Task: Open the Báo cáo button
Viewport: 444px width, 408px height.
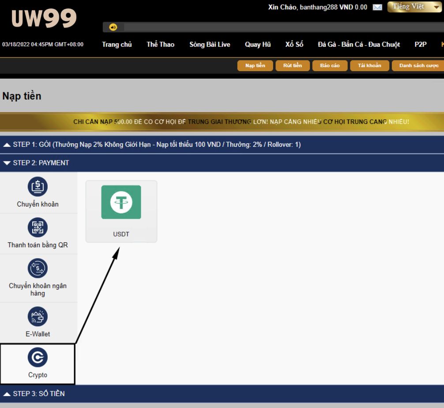Action: (x=330, y=65)
